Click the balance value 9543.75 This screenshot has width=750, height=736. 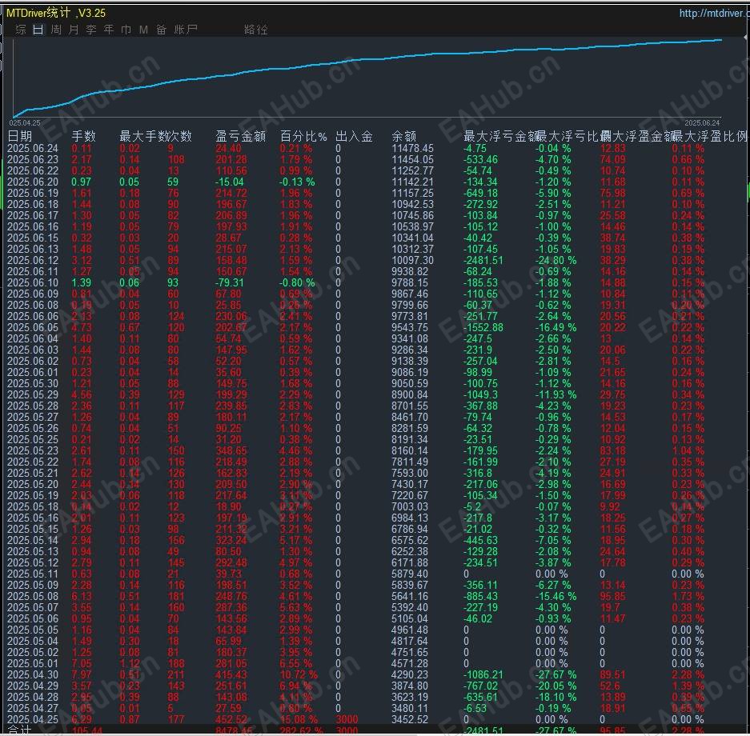410,327
